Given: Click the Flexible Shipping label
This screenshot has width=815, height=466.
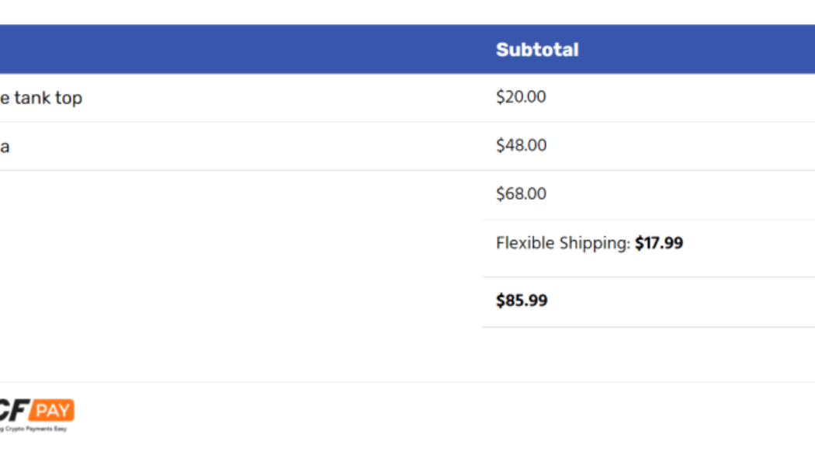Looking at the screenshot, I should (x=563, y=243).
